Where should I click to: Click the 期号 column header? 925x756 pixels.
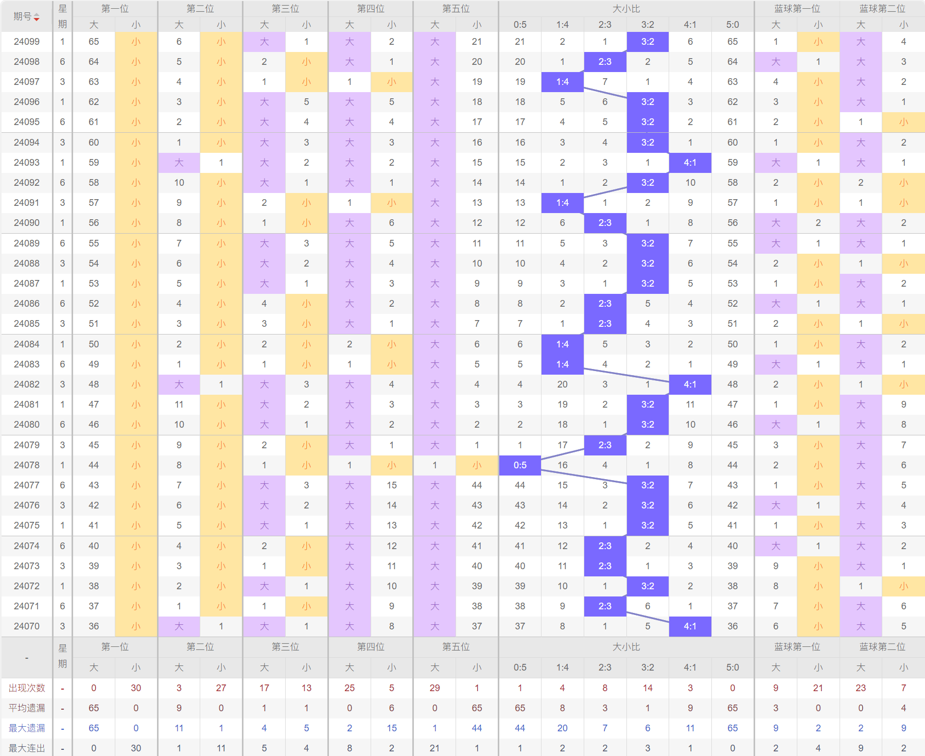coord(27,16)
